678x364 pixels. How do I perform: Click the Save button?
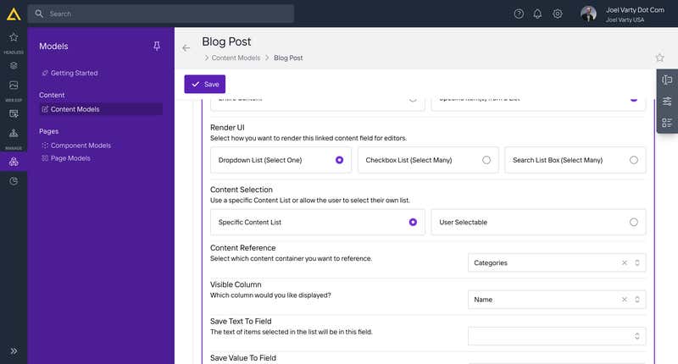click(x=205, y=85)
